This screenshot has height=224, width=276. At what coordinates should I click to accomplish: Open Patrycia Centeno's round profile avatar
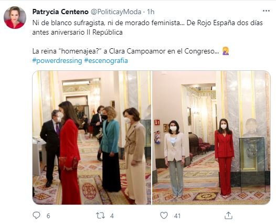click(x=15, y=17)
